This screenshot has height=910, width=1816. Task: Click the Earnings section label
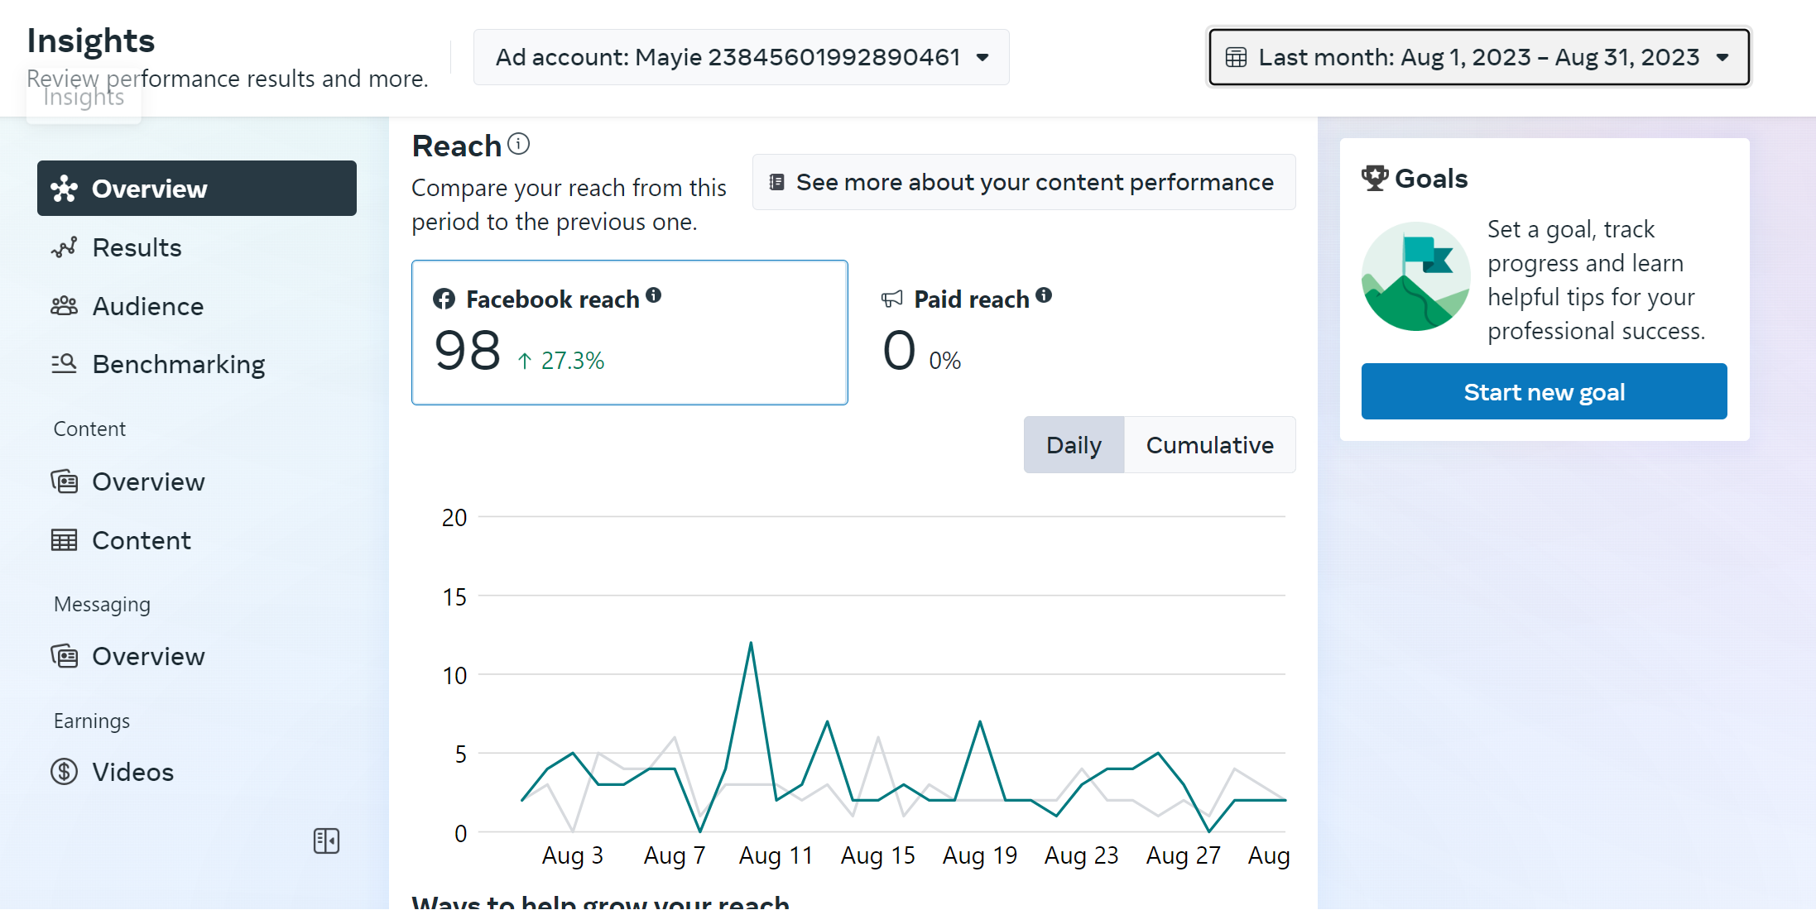point(92,721)
